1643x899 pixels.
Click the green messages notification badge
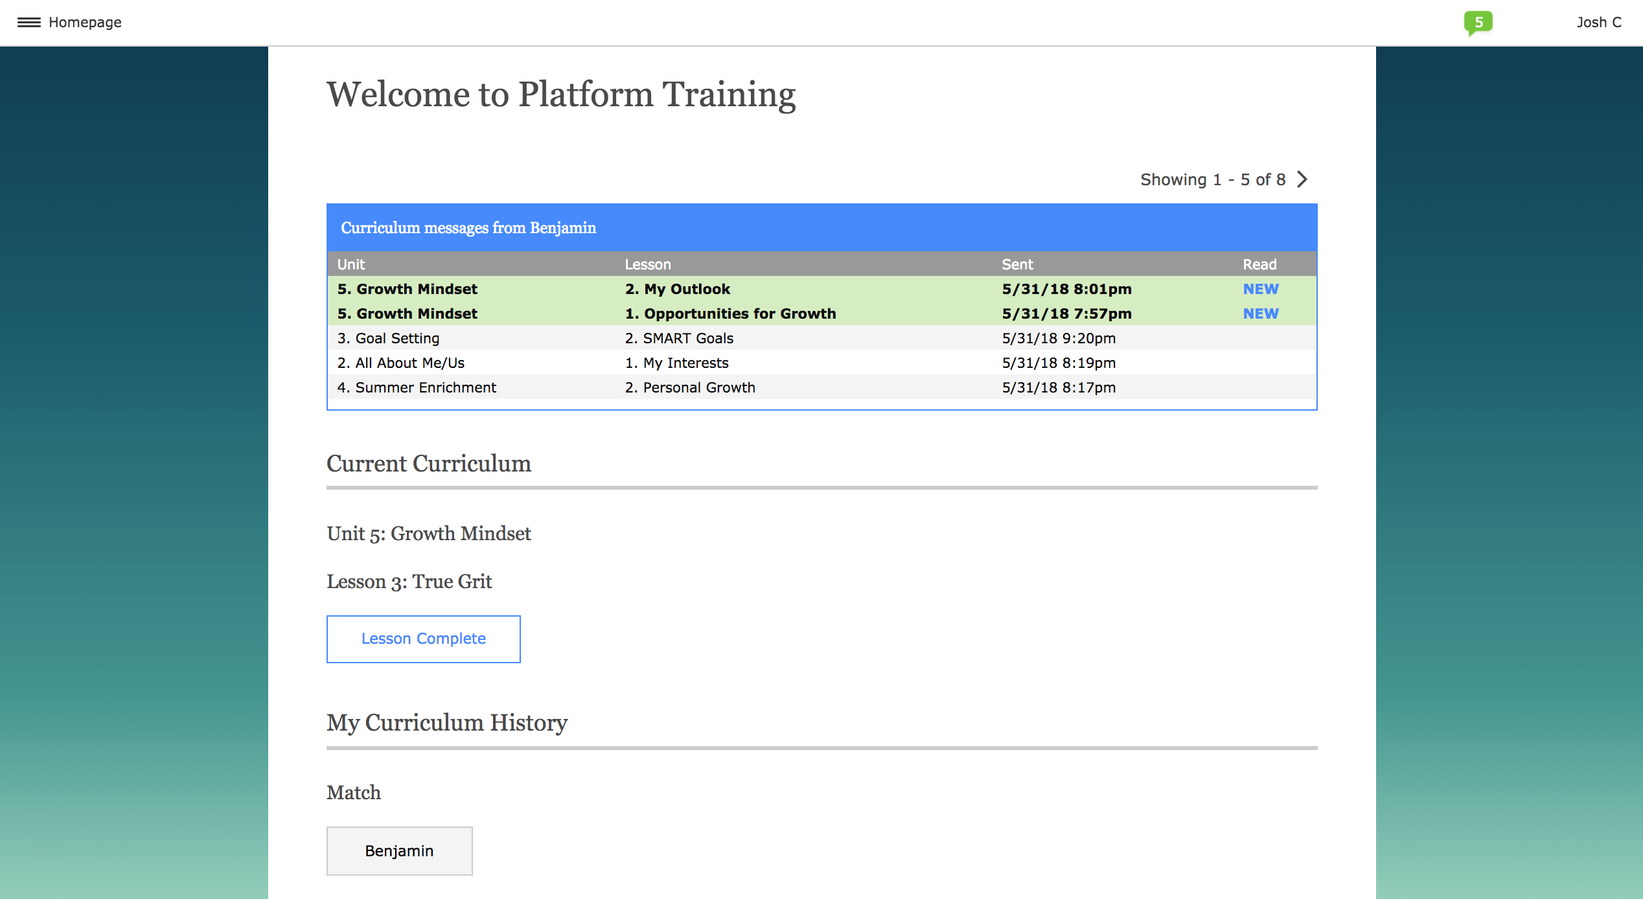tap(1478, 23)
